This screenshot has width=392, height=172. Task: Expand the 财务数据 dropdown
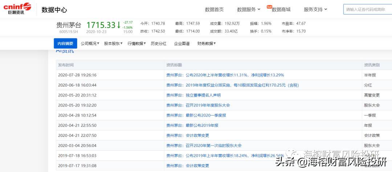point(207,43)
